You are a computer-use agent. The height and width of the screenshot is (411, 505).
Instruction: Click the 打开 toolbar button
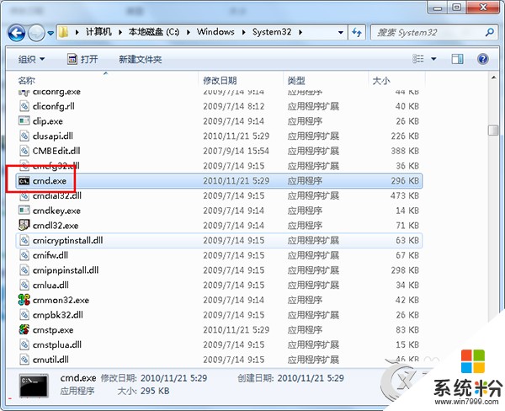(x=82, y=59)
